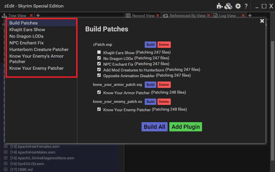Select Khajiit Ears Show in the sidebar

click(41, 29)
